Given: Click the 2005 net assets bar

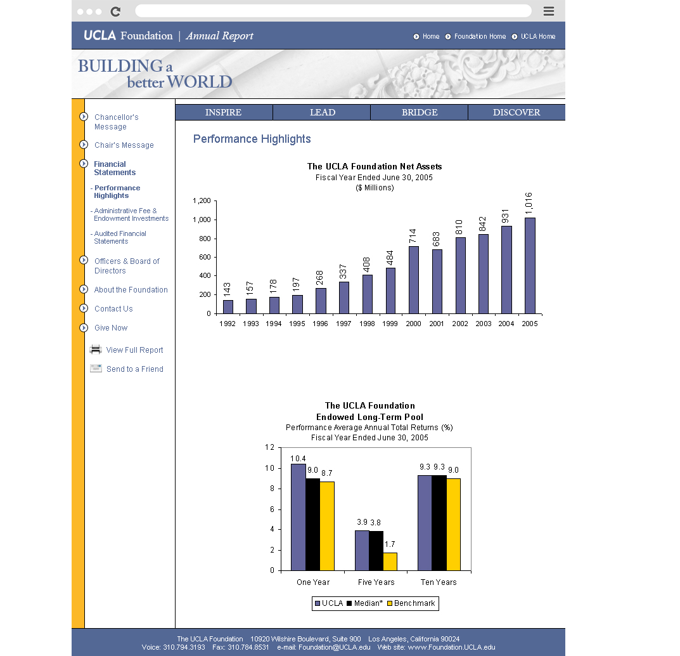Looking at the screenshot, I should pyautogui.click(x=530, y=265).
